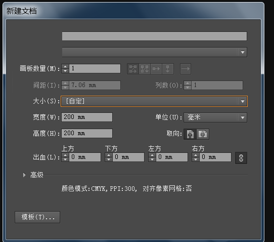
Task: Decrease 右方 bleed stepper down arrow
Action: 196,159
